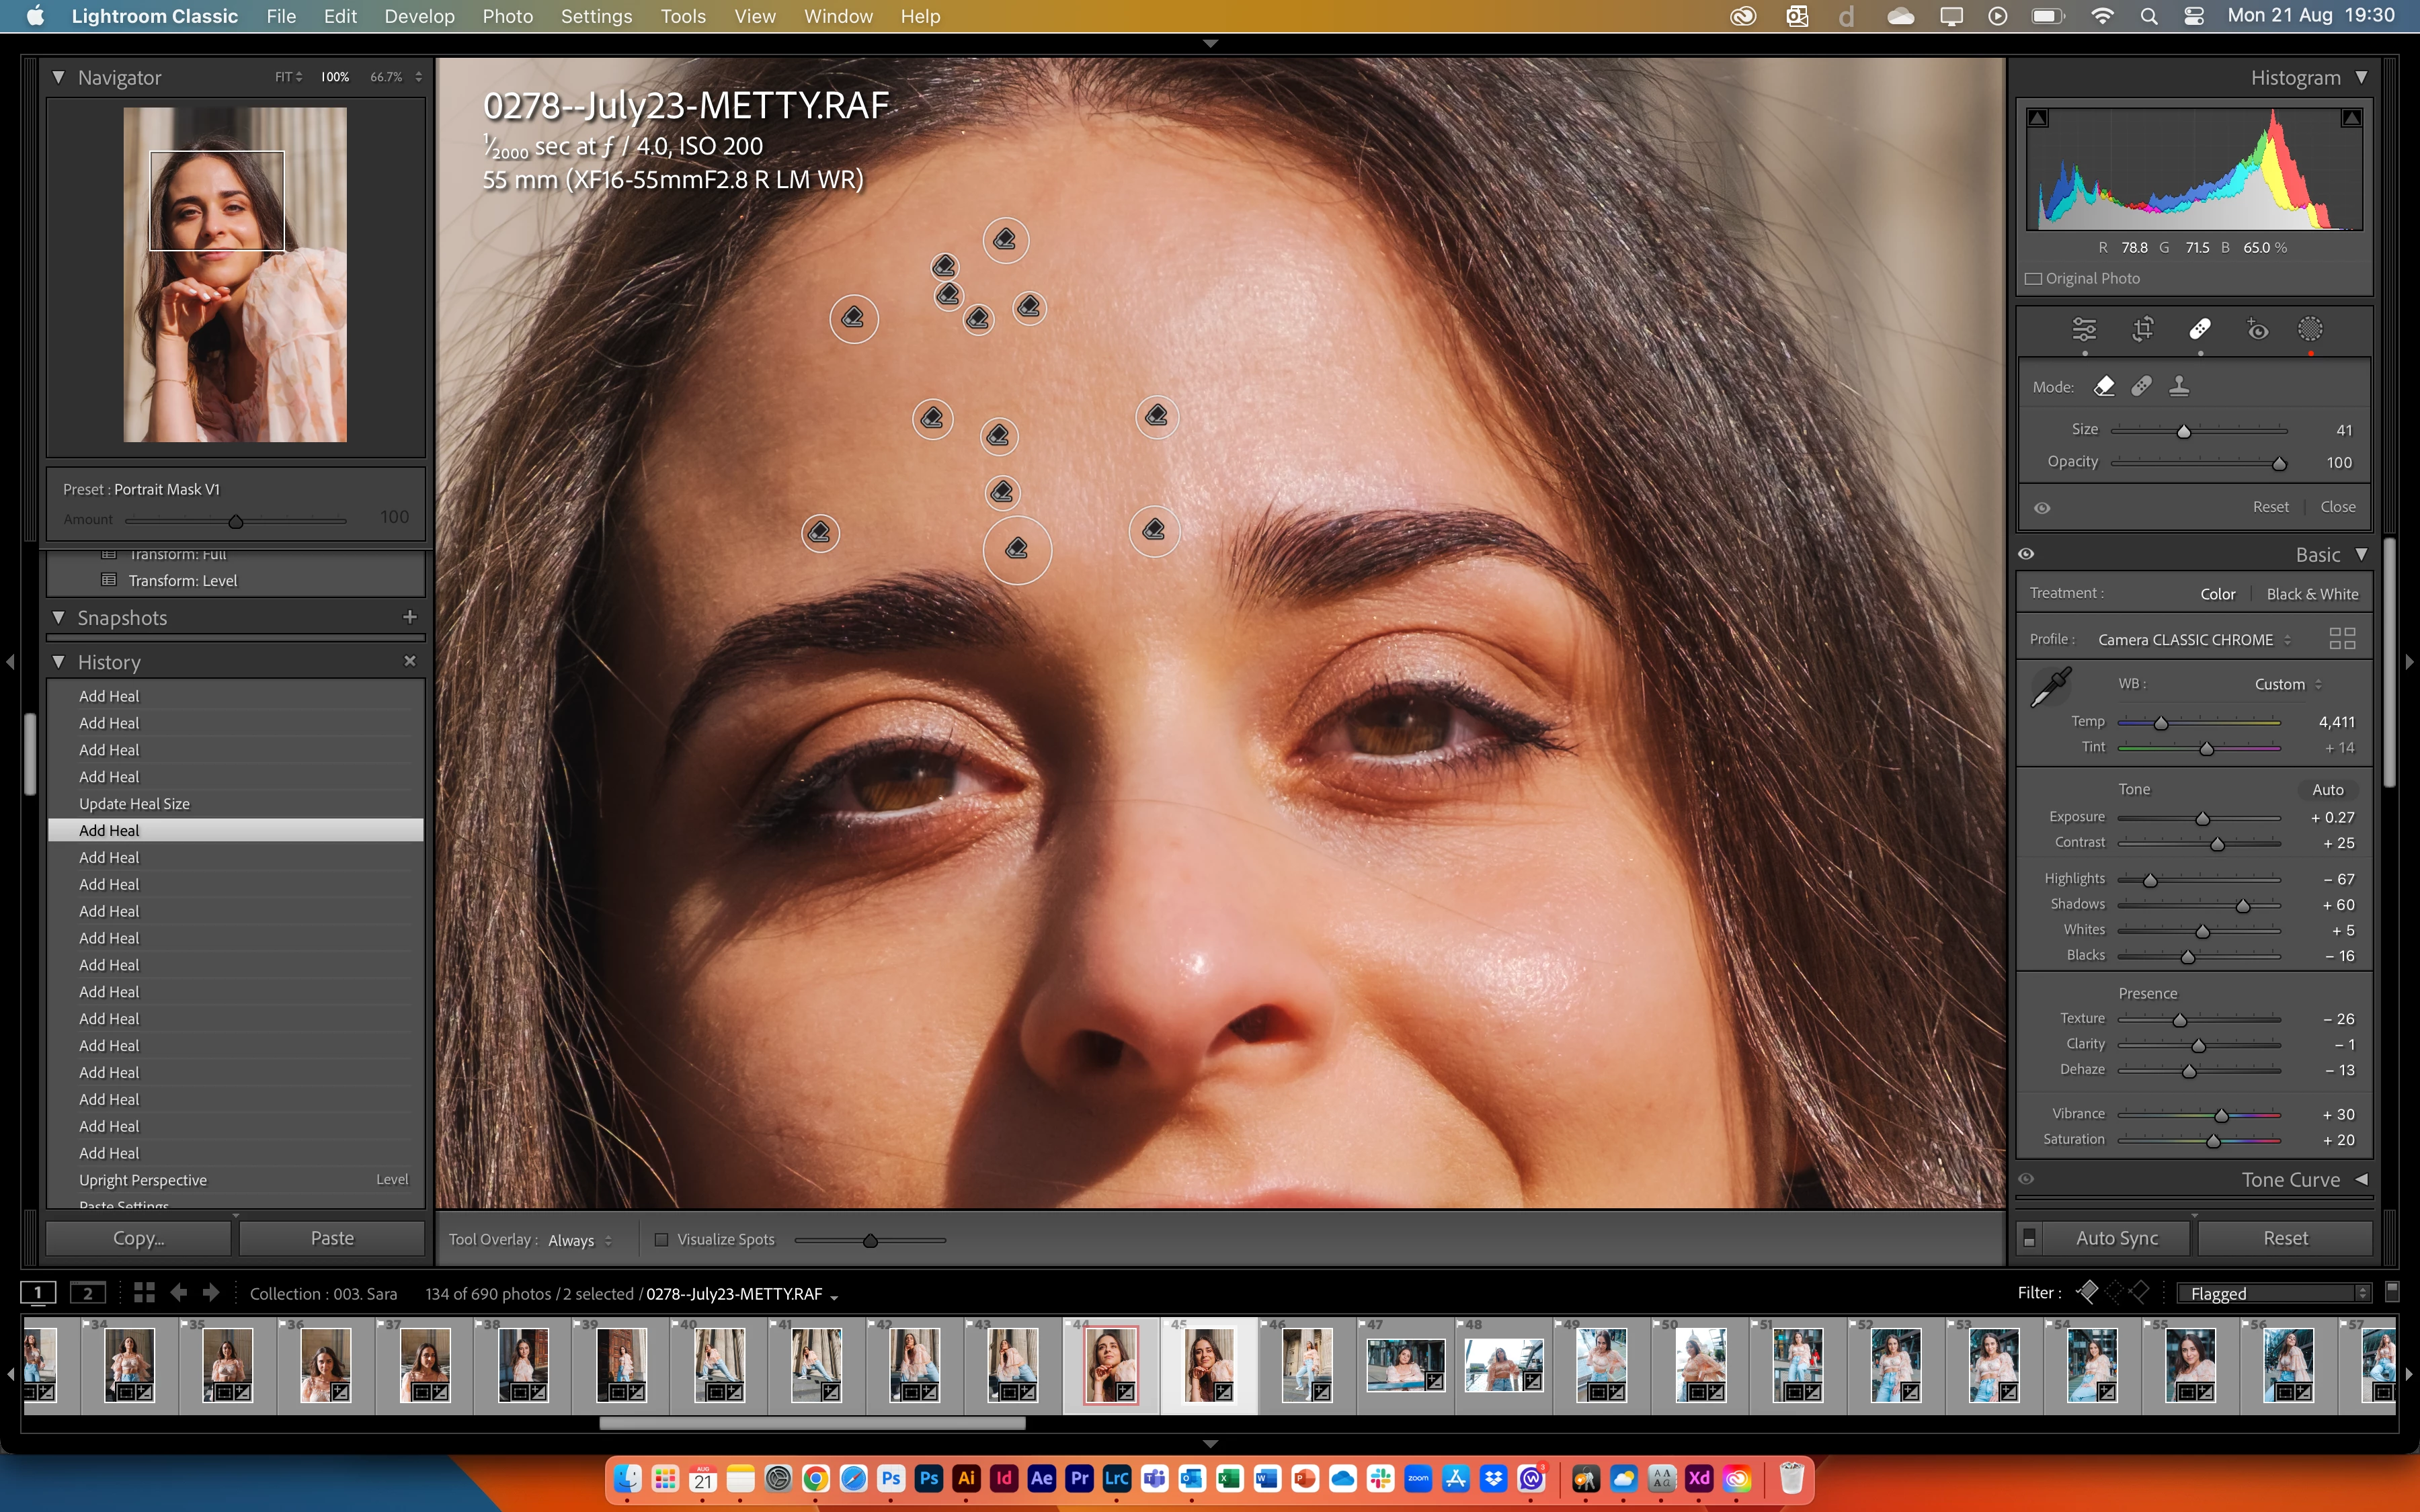Screen dimensions: 2420x1512
Task: Click the Exposure slider handle
Action: (x=2202, y=819)
